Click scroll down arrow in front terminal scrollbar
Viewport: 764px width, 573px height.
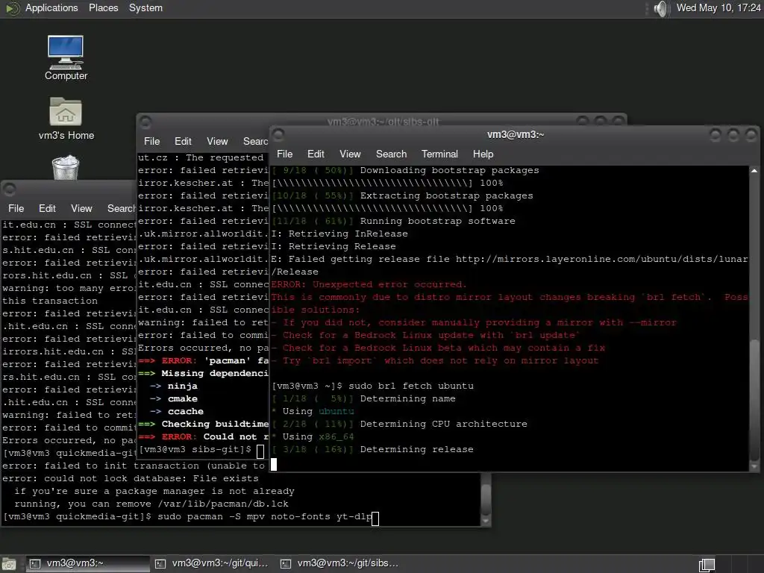click(x=754, y=466)
